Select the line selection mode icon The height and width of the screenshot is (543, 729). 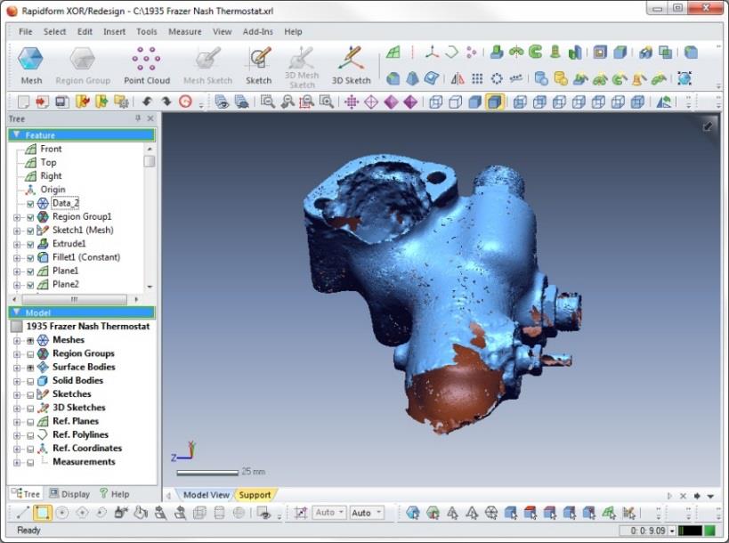[x=23, y=513]
